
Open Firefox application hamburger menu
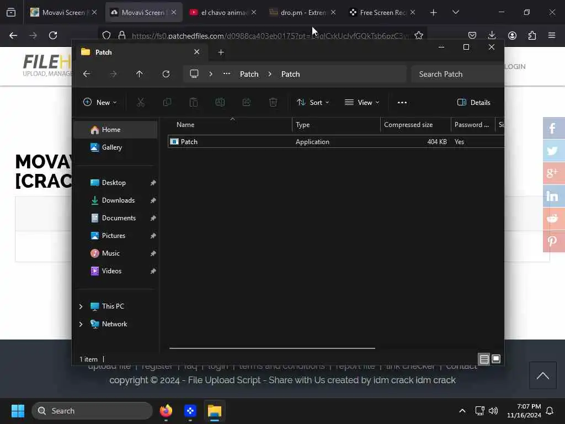552,35
